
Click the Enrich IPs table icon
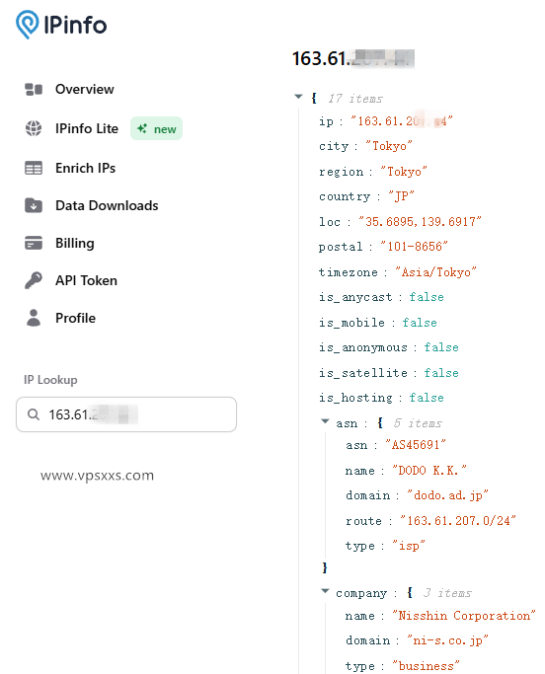[34, 168]
